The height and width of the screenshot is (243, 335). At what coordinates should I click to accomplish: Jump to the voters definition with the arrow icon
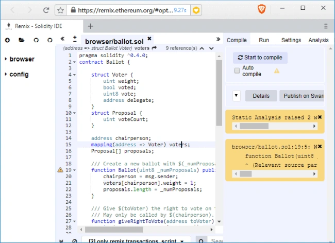[x=154, y=48]
